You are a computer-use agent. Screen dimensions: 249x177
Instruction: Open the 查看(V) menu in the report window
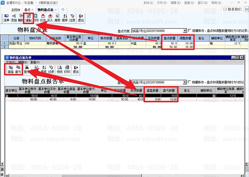coord(35,62)
